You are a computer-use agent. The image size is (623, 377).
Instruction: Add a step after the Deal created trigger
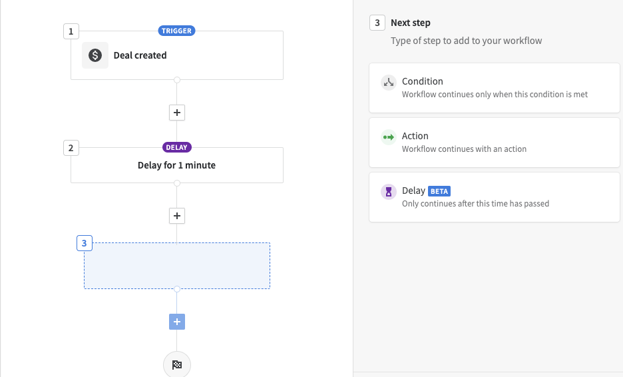177,113
